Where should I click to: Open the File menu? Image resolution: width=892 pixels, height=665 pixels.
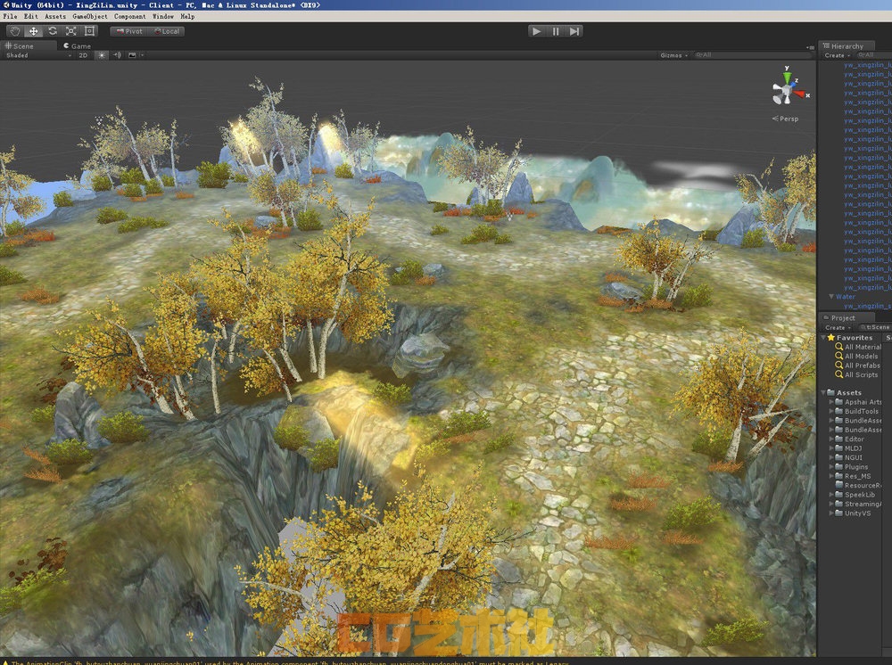point(10,16)
